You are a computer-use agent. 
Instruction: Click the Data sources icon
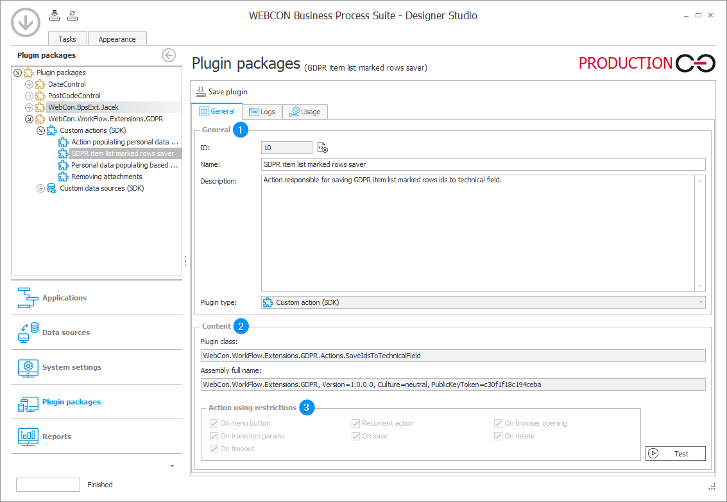(28, 333)
